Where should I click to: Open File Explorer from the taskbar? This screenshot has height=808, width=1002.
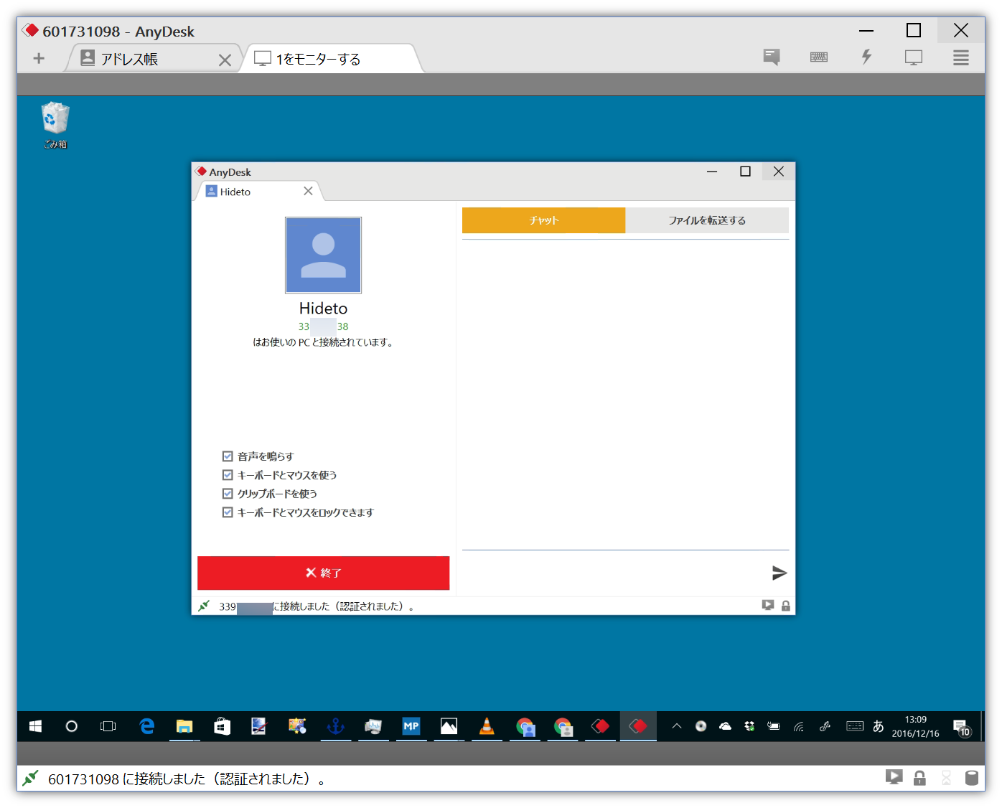point(184,726)
